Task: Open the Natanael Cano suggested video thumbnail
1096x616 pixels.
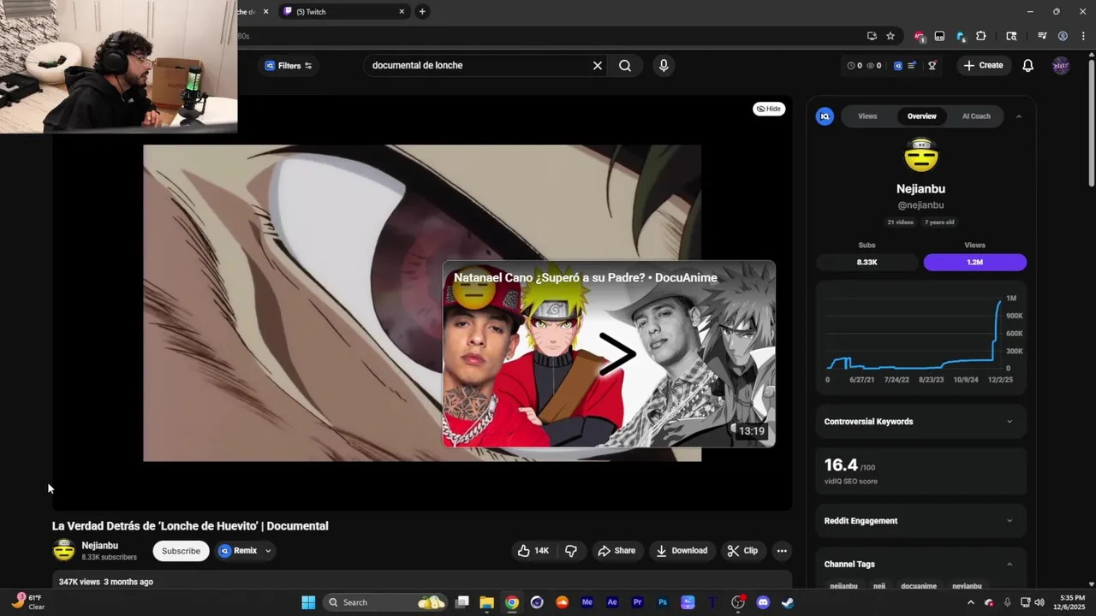Action: pos(609,354)
